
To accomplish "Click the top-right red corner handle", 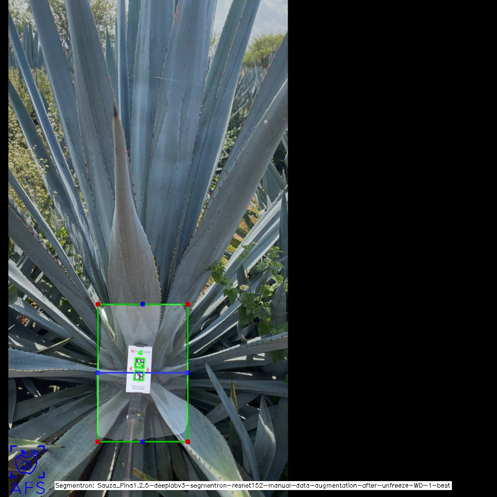I will (x=187, y=304).
